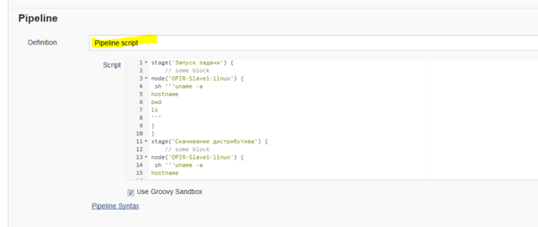Open the Pipeline Syntax link
Screen dimensions: 538x227
tap(115, 206)
